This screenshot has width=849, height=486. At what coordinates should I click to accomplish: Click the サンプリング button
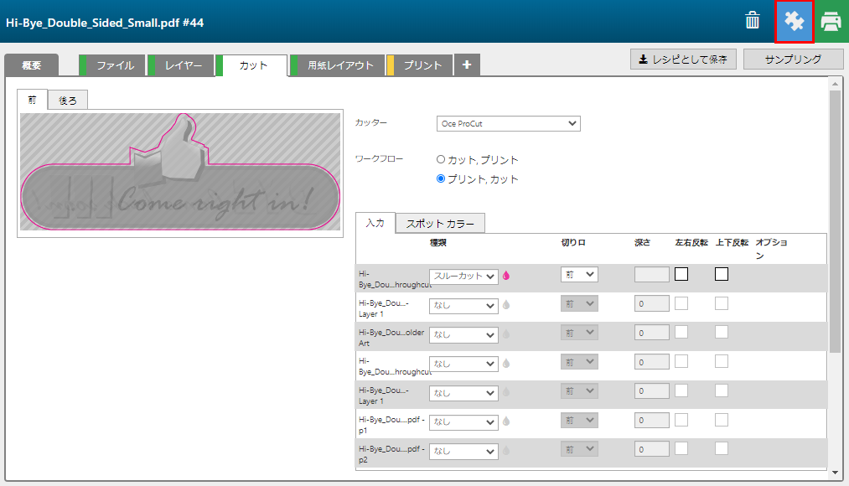click(x=793, y=59)
